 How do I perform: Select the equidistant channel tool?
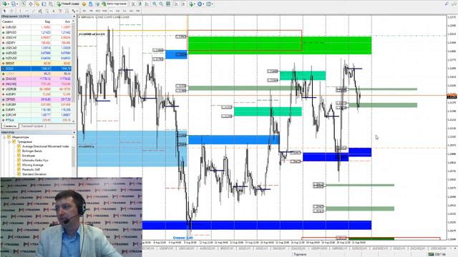click(x=40, y=11)
